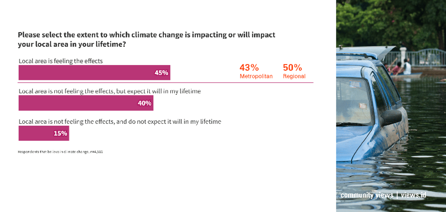This screenshot has height=212, width=446.
Task: Click the Regional label text
Action: (x=294, y=76)
